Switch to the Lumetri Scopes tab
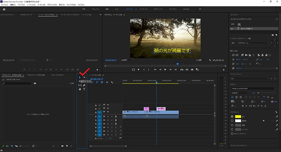 pyautogui.click(x=26, y=15)
